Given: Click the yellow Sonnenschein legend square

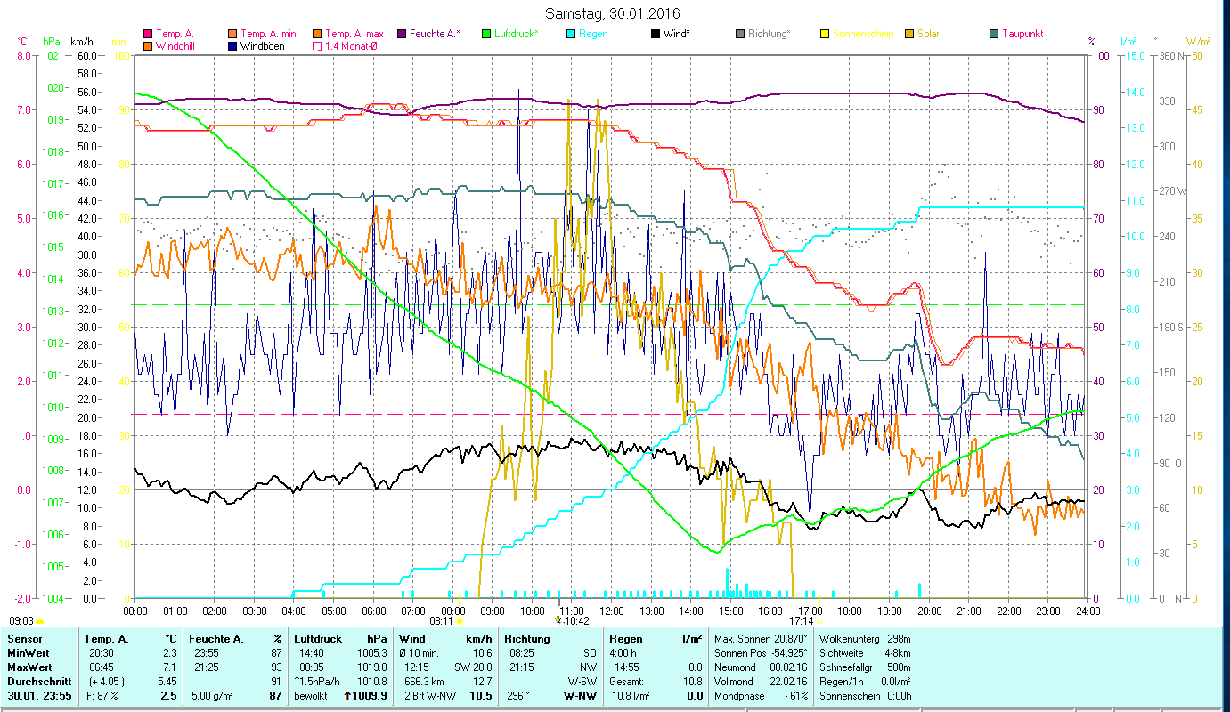Looking at the screenshot, I should pyautogui.click(x=825, y=34).
